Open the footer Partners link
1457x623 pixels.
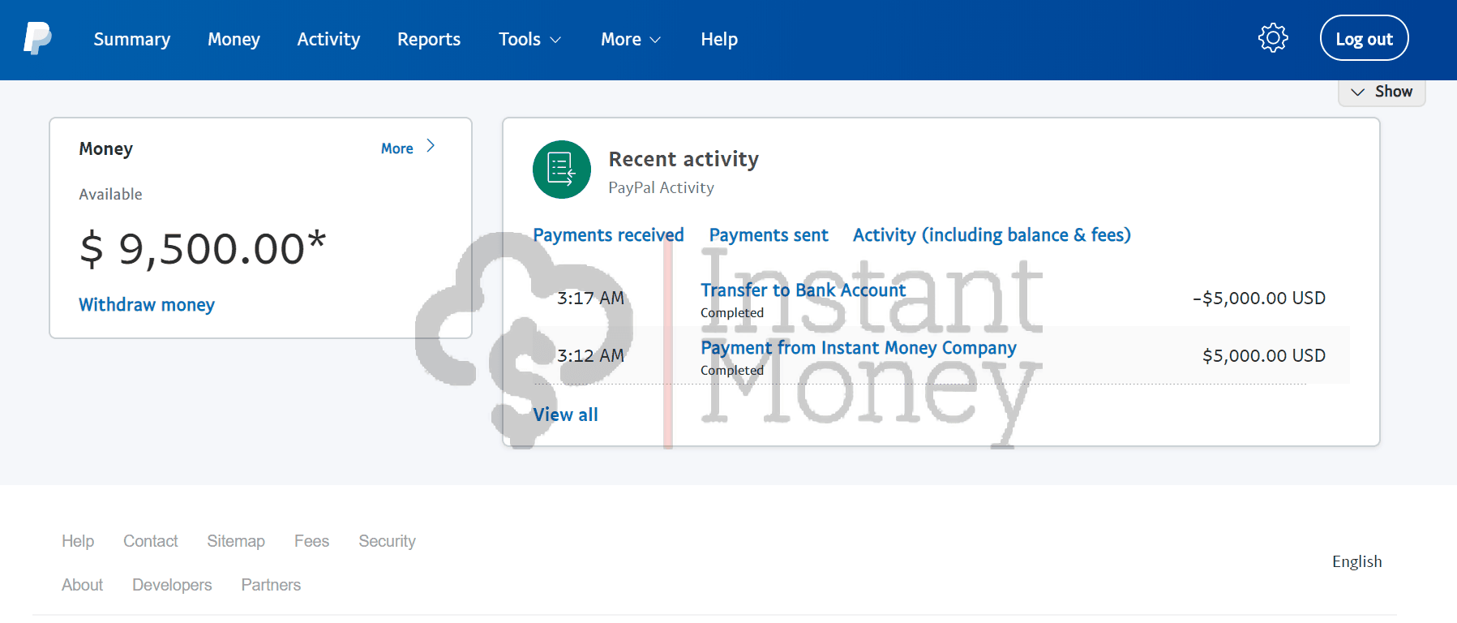[271, 585]
